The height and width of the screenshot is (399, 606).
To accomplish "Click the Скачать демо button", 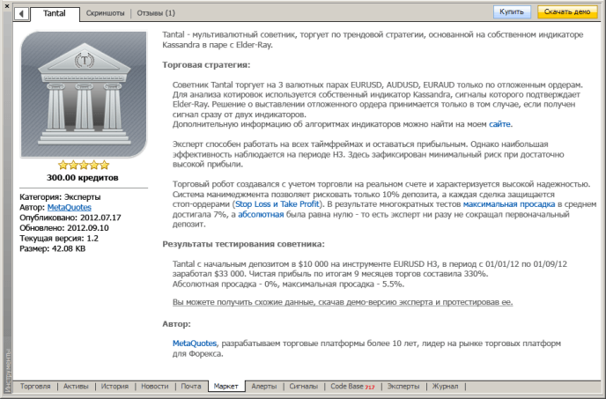I will [x=567, y=12].
